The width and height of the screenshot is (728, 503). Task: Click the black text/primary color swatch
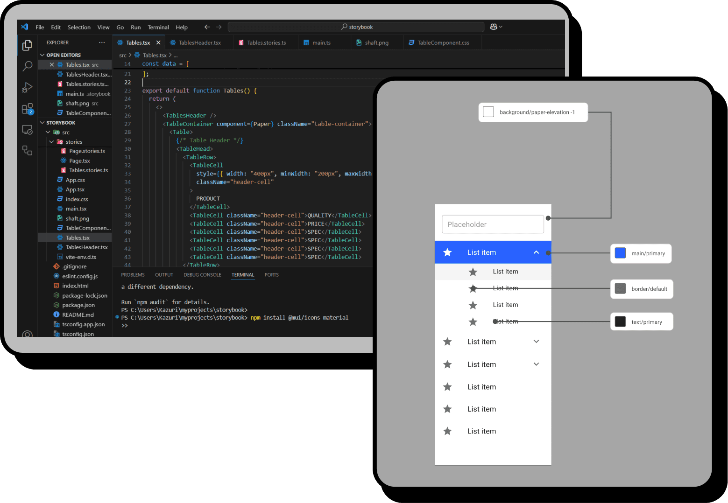tap(620, 321)
